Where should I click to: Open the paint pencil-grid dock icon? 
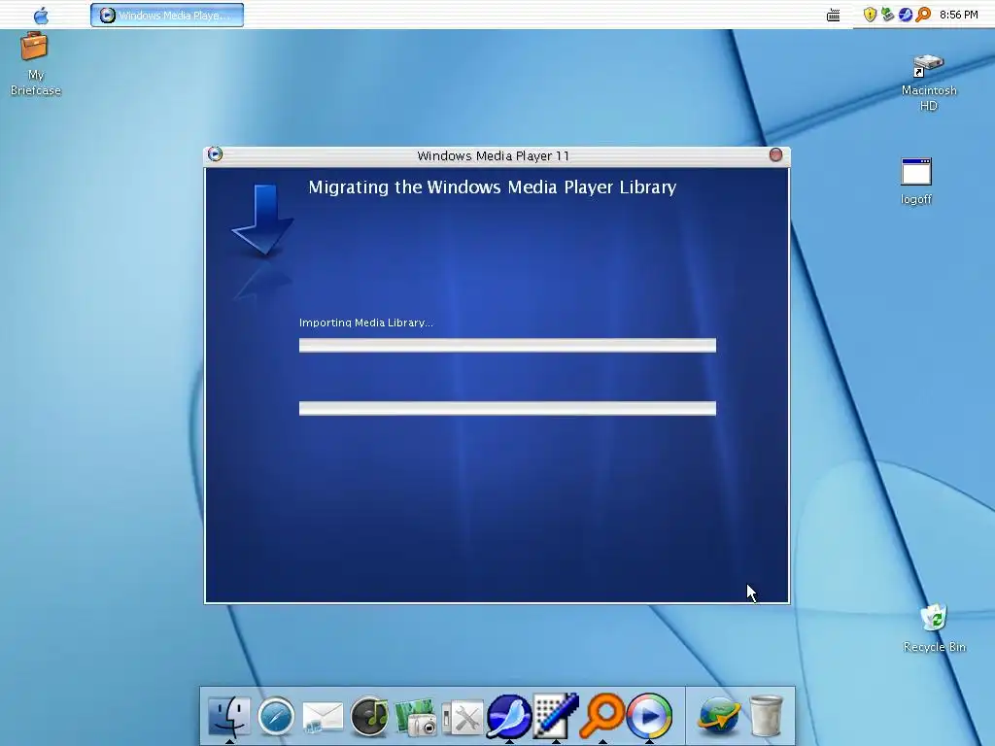556,716
